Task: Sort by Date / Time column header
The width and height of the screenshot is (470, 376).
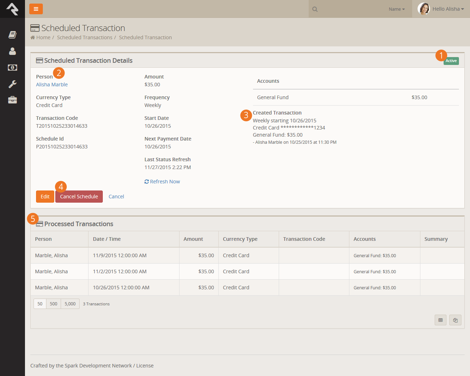Action: tap(107, 239)
